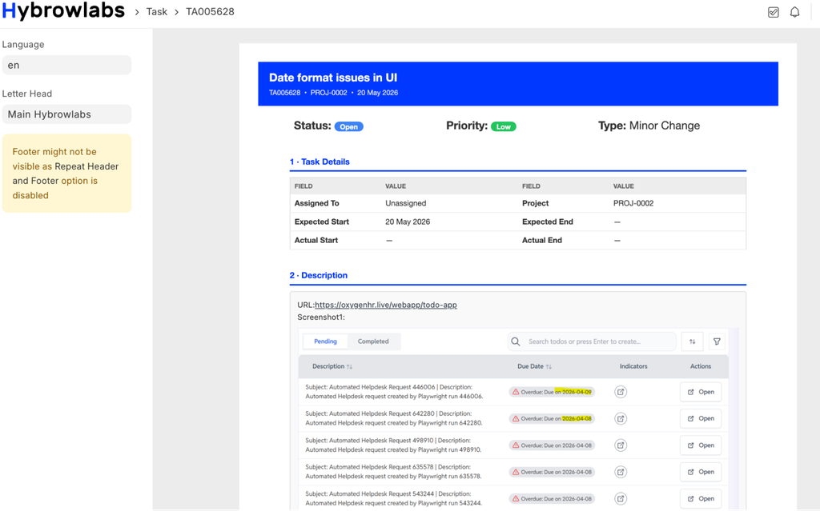The image size is (820, 511).
Task: Click the Overdue badge for request 446006
Action: pos(552,392)
